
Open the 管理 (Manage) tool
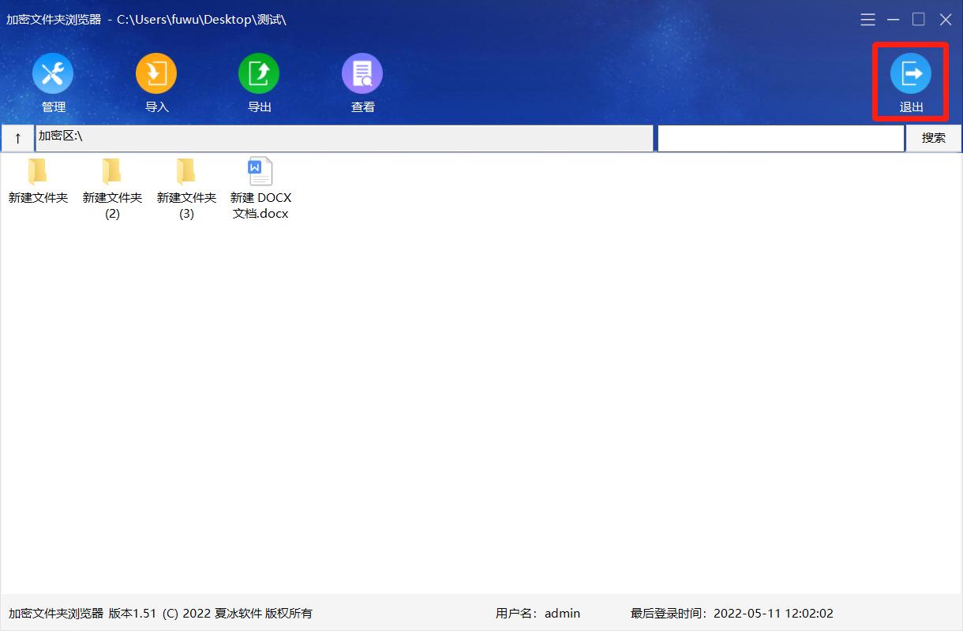click(x=53, y=81)
